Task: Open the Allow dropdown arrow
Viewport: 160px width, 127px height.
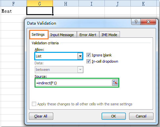Action: (x=80, y=56)
